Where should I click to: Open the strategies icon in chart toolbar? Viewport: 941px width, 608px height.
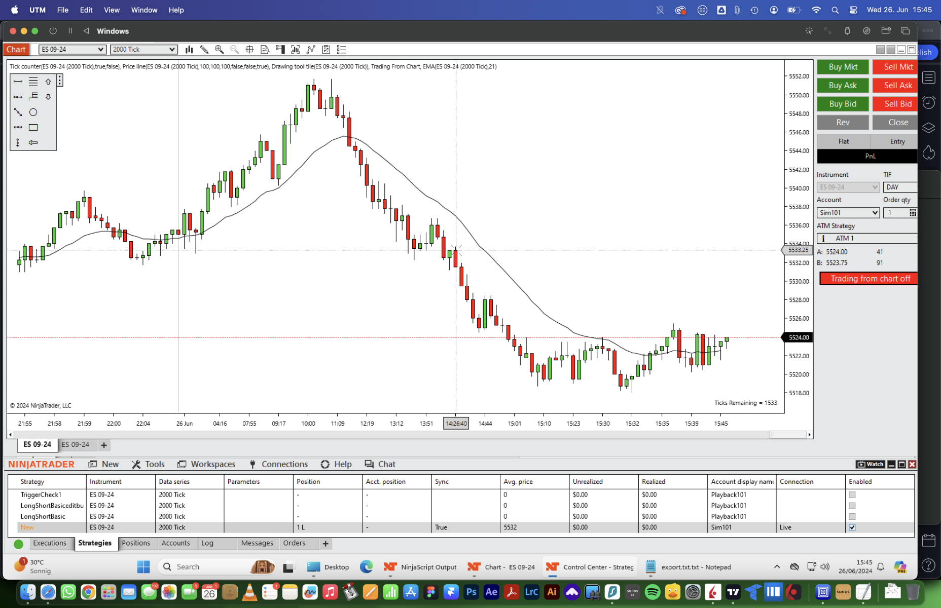[x=326, y=49]
